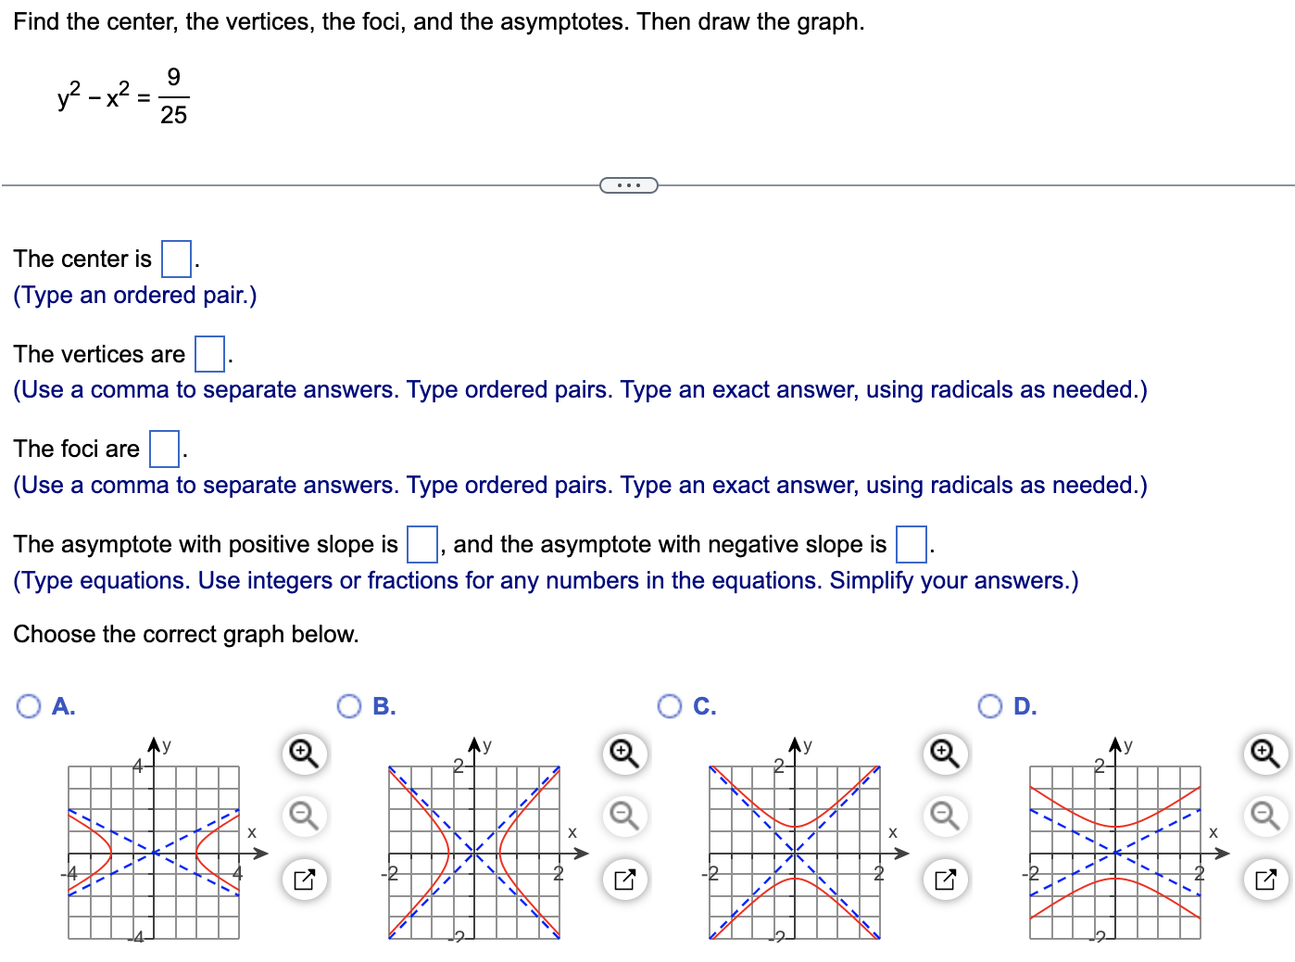Viewport: 1295px width, 962px height.
Task: Click the zoom-out magnifier for graph B
Action: (622, 816)
